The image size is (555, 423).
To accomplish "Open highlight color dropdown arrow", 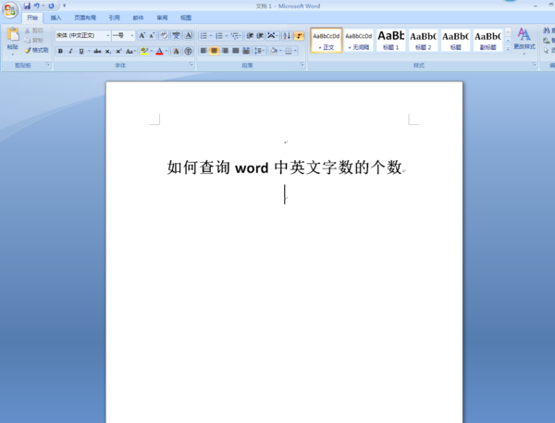I will [152, 51].
